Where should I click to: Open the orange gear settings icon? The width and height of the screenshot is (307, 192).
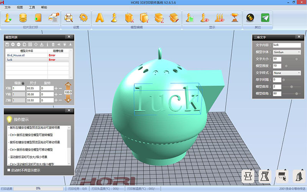[84, 18]
